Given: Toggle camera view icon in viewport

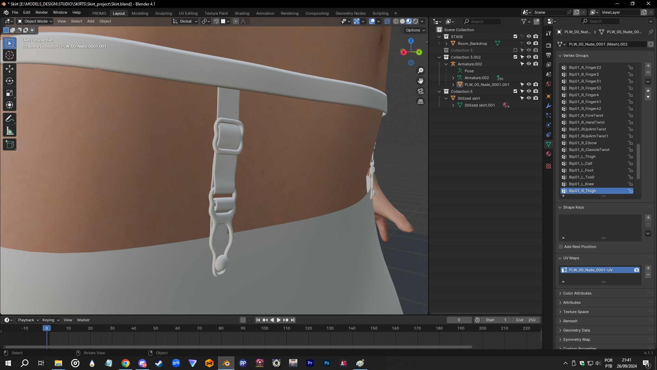Looking at the screenshot, I should (421, 91).
